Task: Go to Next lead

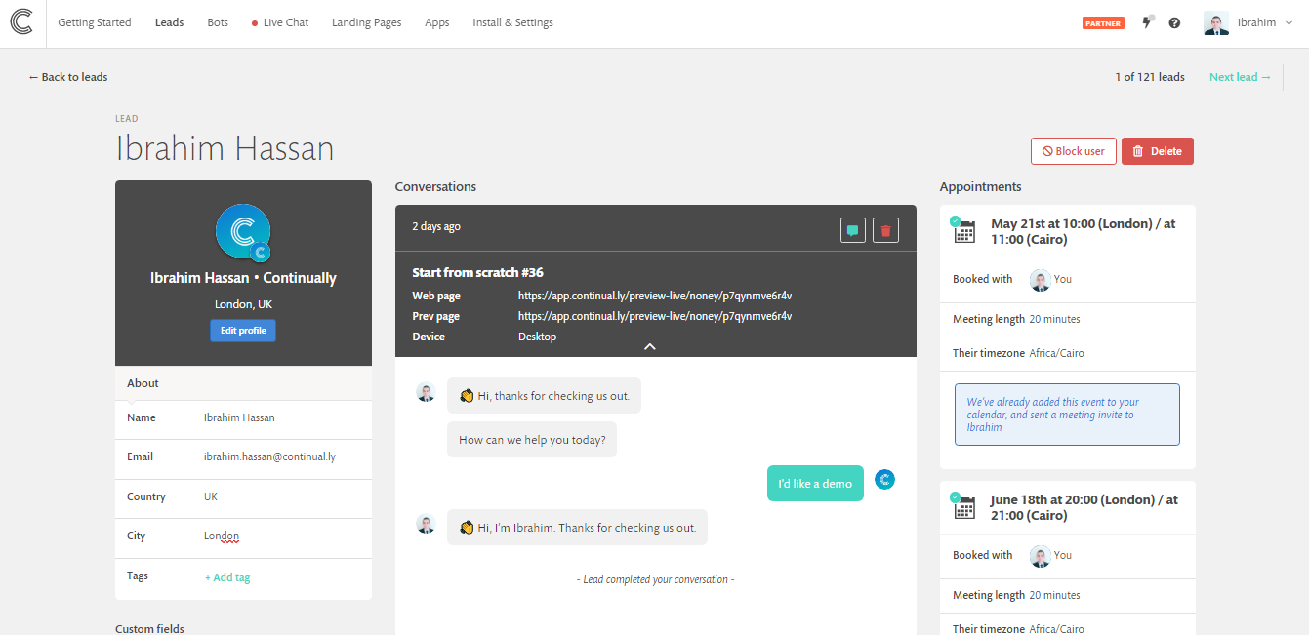Action: (1240, 77)
